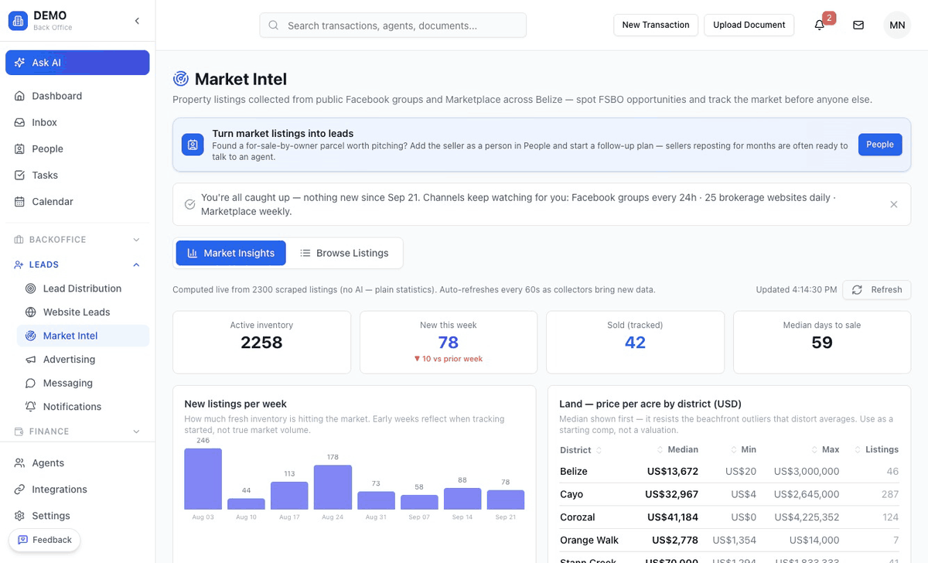Open Integrations in the sidebar
This screenshot has height=563, width=928.
click(x=77, y=489)
